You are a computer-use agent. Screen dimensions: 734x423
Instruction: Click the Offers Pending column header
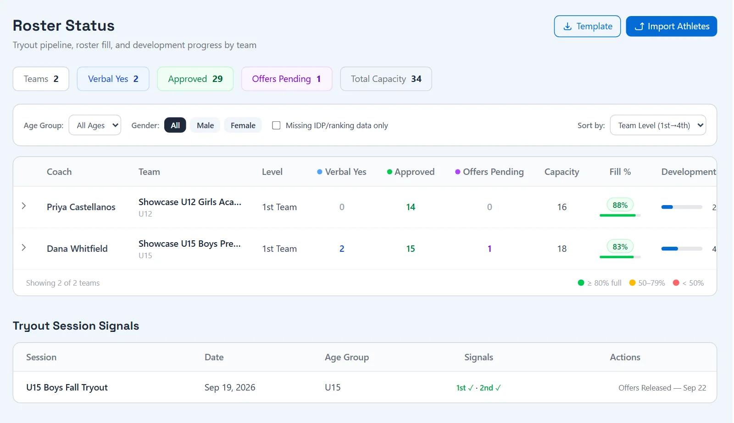click(489, 172)
